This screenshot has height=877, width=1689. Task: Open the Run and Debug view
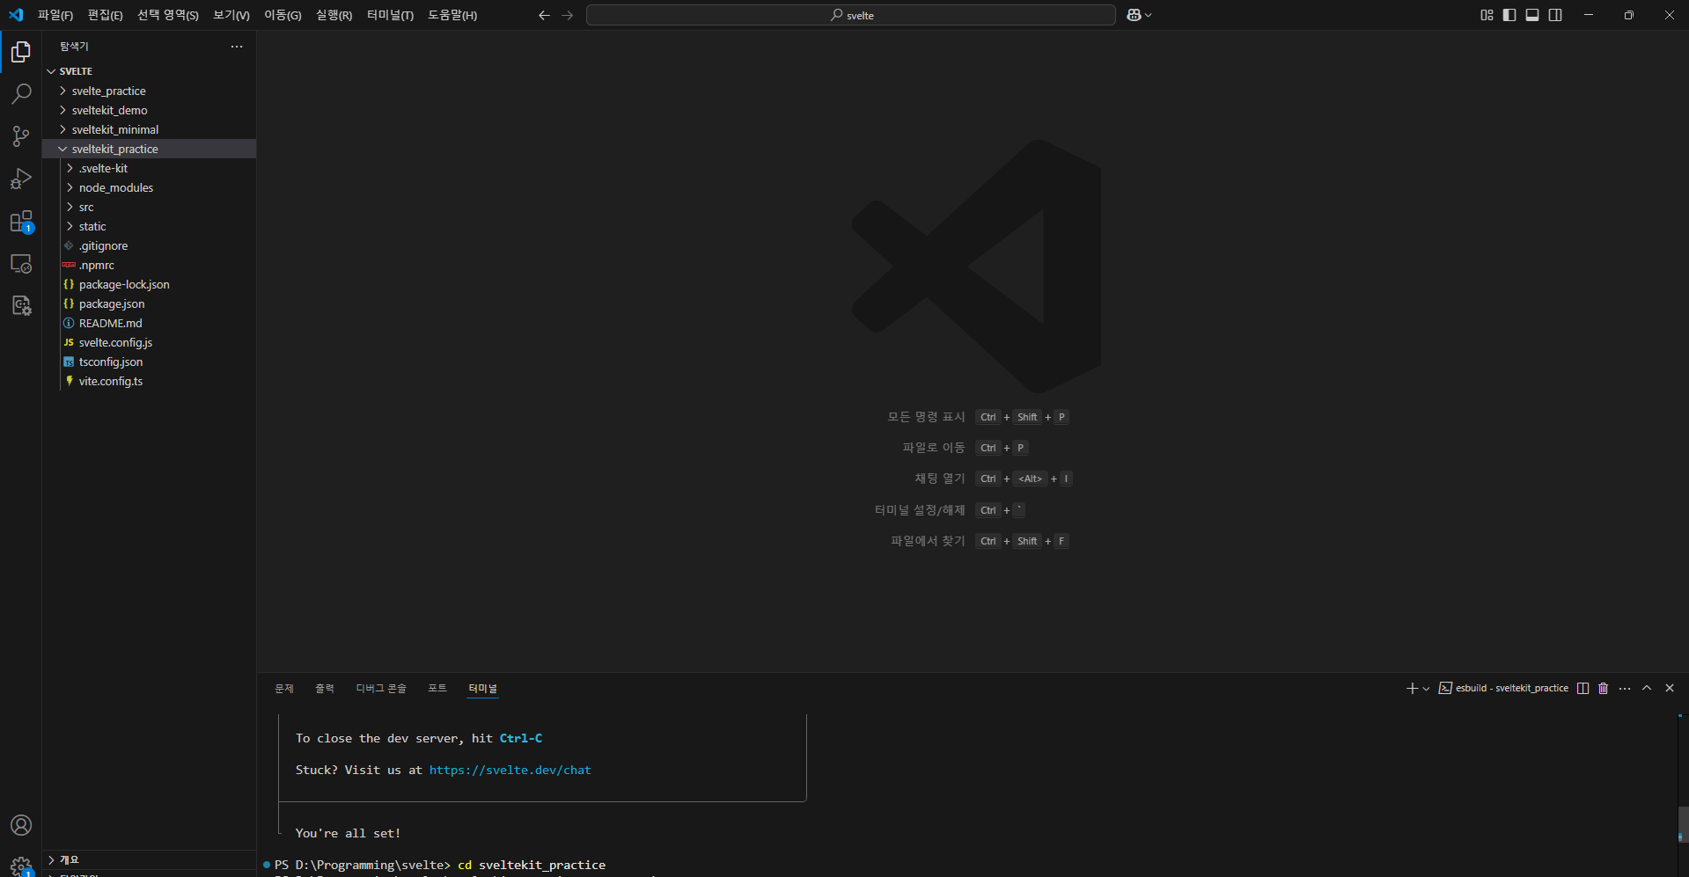point(21,179)
